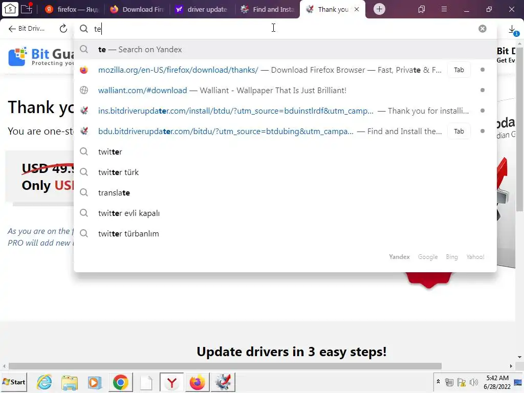Show hidden system tray icons

[439, 382]
